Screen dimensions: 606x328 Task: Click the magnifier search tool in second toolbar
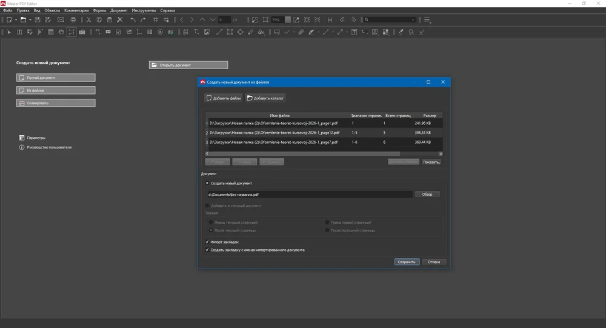[411, 32]
